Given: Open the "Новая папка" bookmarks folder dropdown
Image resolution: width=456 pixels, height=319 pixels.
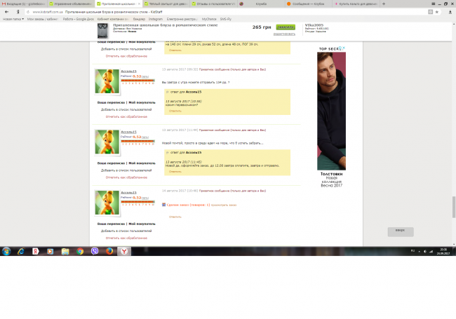Looking at the screenshot, I should click(x=13, y=19).
